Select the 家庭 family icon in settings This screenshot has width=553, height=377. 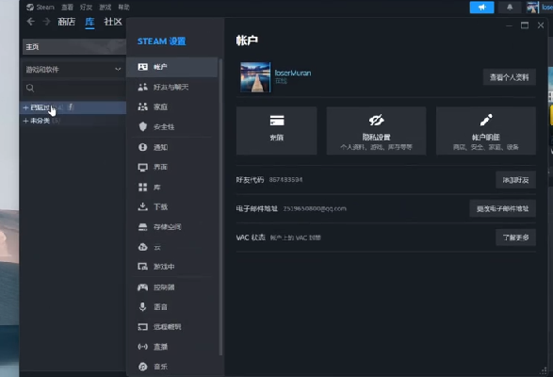point(142,107)
